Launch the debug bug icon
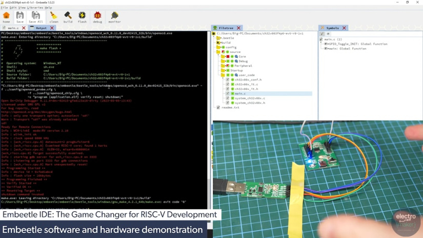This screenshot has width=423, height=238. [97, 17]
